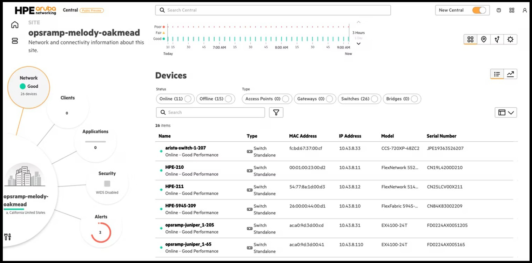Click the search magnifier in Search Central

[162, 10]
